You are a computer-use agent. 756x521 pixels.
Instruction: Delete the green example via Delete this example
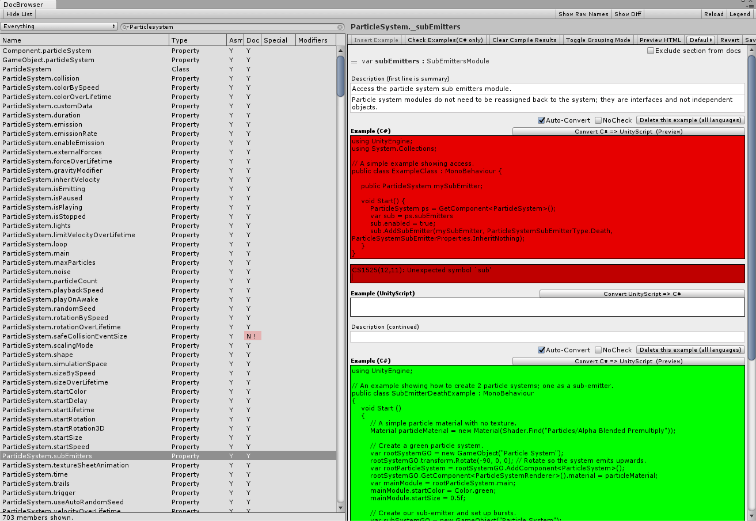click(x=690, y=350)
